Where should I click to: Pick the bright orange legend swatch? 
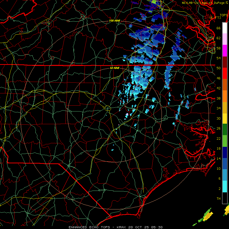[x=225, y=96]
